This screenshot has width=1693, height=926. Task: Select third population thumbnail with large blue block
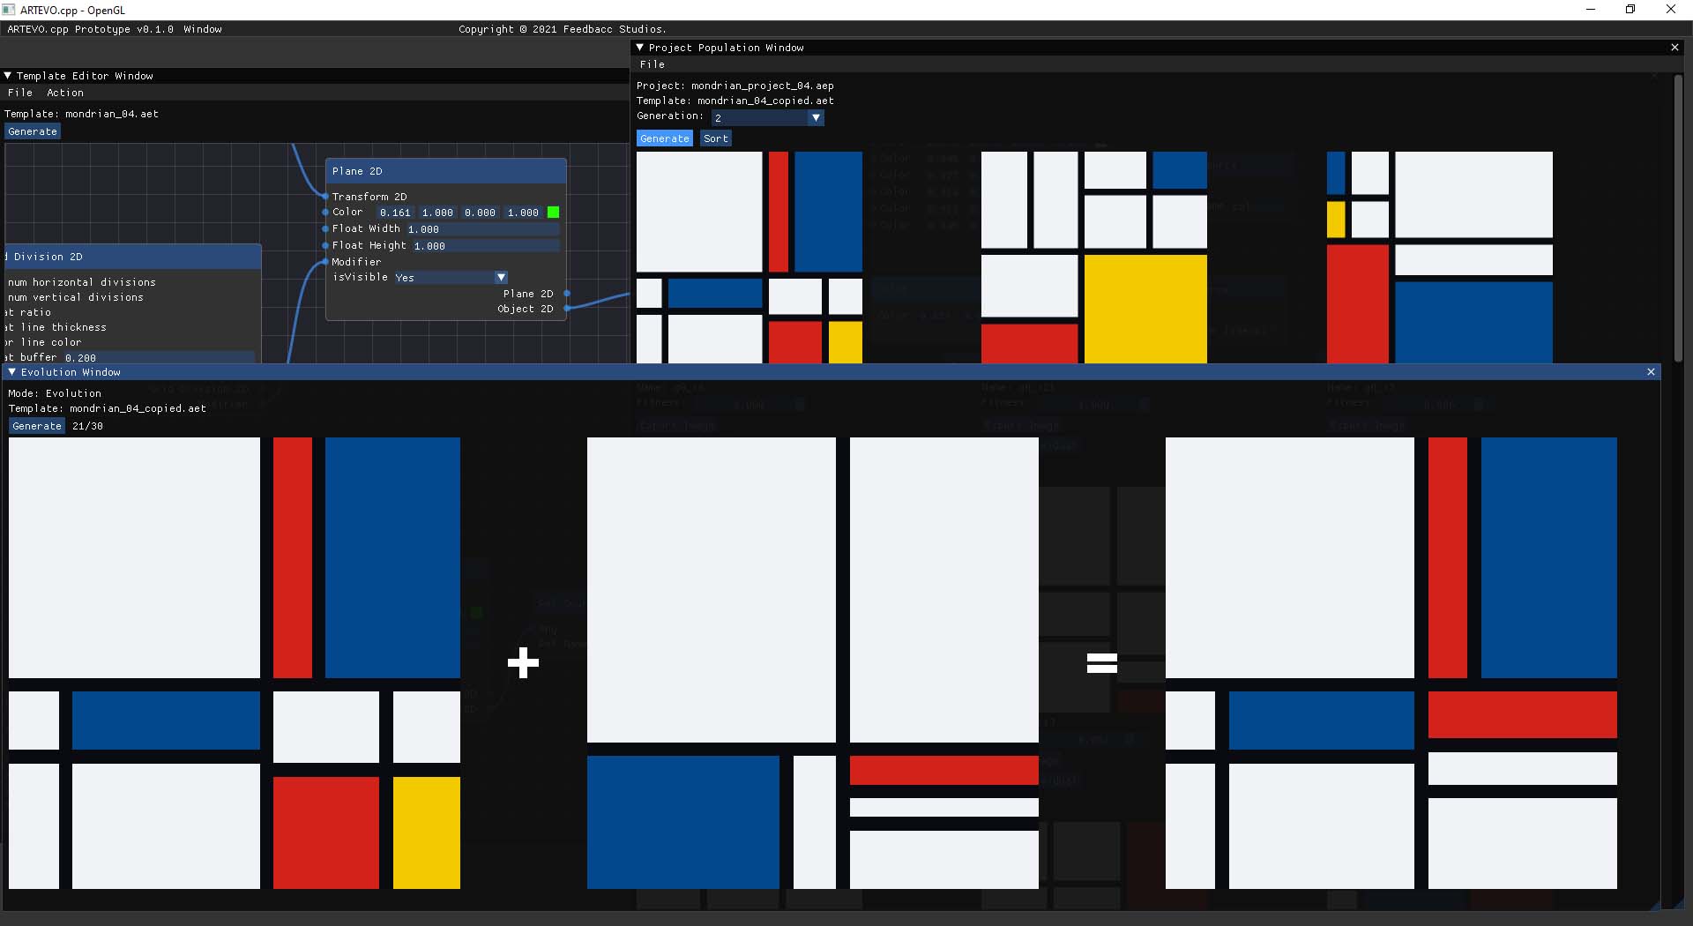[x=1440, y=257]
